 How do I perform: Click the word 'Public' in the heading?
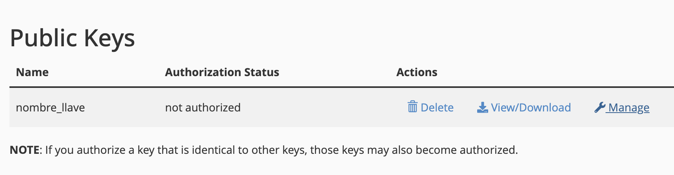pyautogui.click(x=43, y=38)
